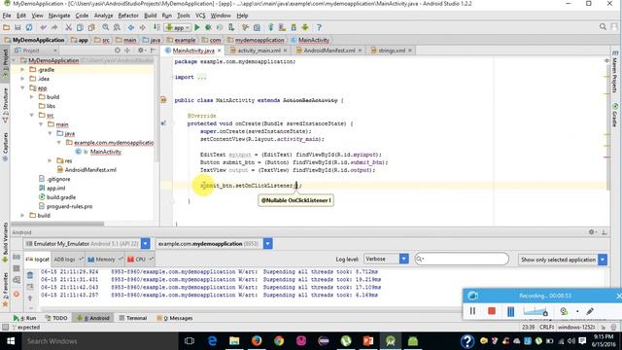Screen dimensions: 622x350
Task: Clear logcat with the trash icon
Action: 30,274
